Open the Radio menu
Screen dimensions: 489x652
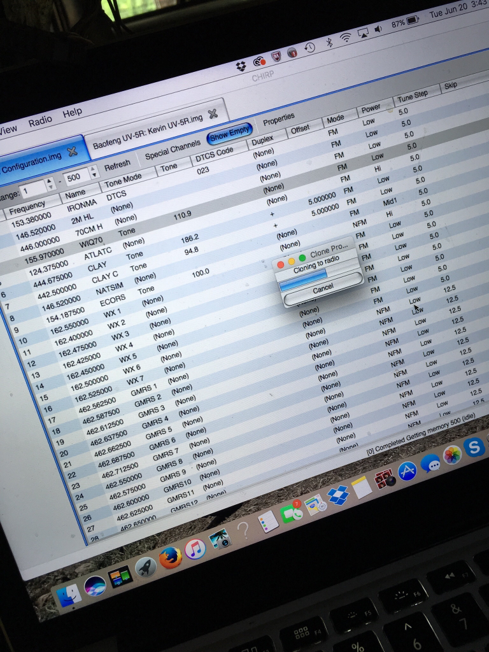[x=40, y=122]
